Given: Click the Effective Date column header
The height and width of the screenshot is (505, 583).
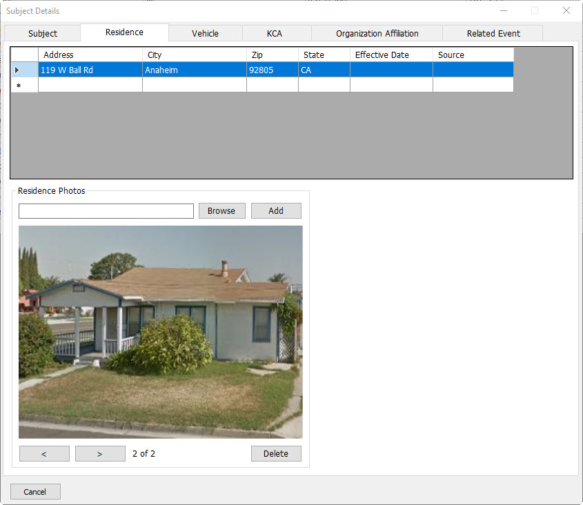Looking at the screenshot, I should point(391,55).
